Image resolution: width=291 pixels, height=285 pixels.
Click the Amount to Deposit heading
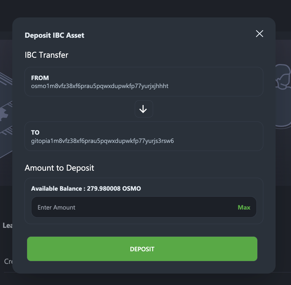coord(59,168)
